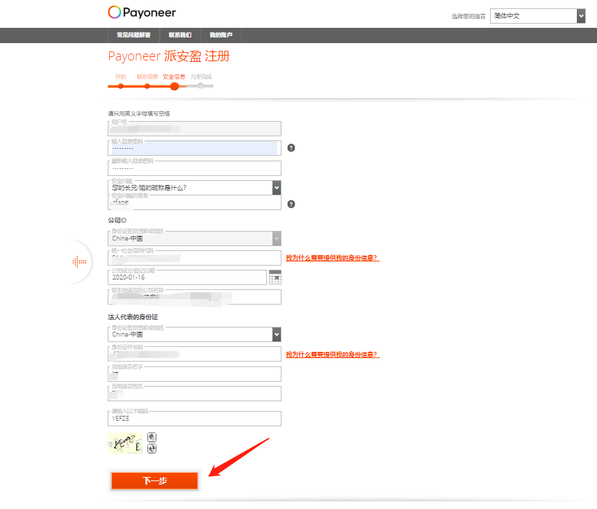This screenshot has height=509, width=597.
Task: Click the 统一社会信用代码 input field
Action: click(x=195, y=258)
